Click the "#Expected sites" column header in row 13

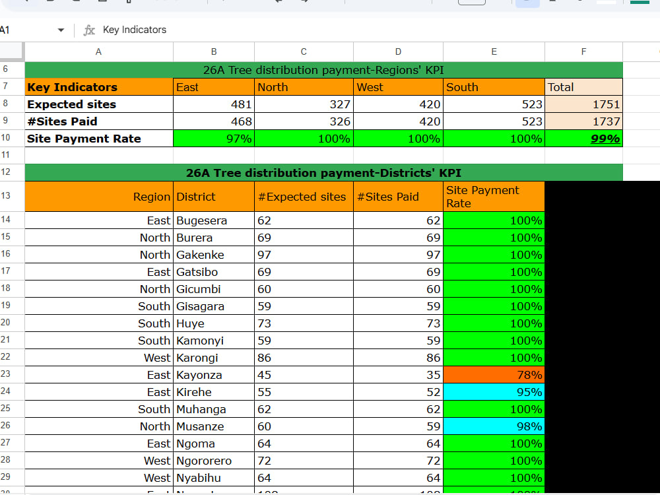(x=304, y=197)
